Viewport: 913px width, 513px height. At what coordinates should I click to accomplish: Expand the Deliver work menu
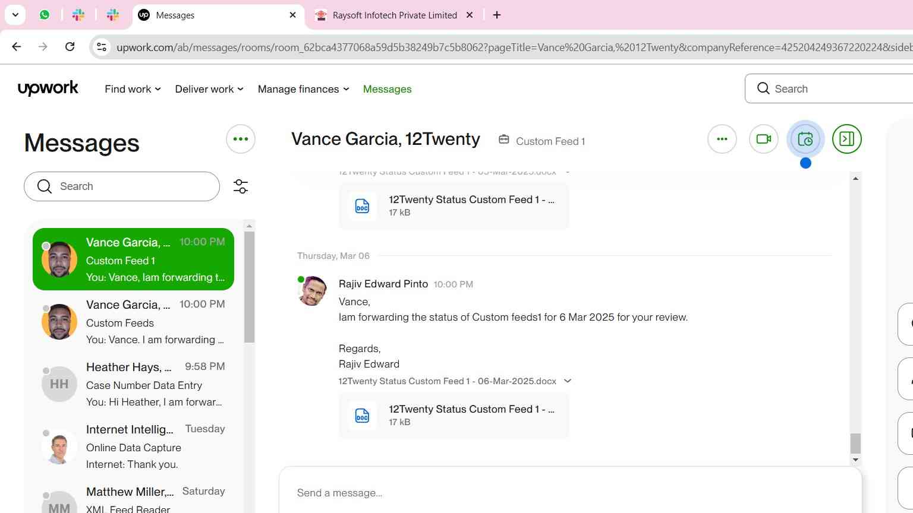pyautogui.click(x=209, y=89)
